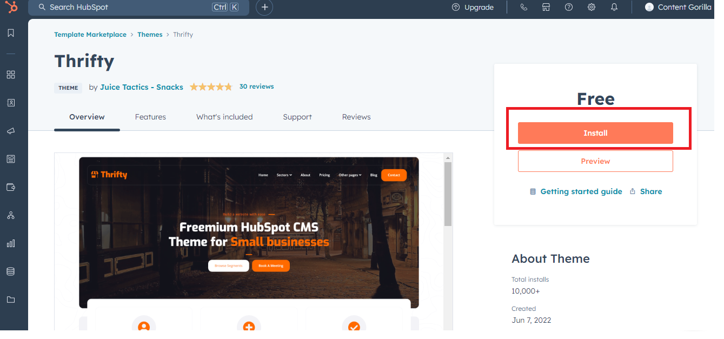This screenshot has width=724, height=339.
Task: Click Book A Meeting button in preview
Action: (x=271, y=265)
